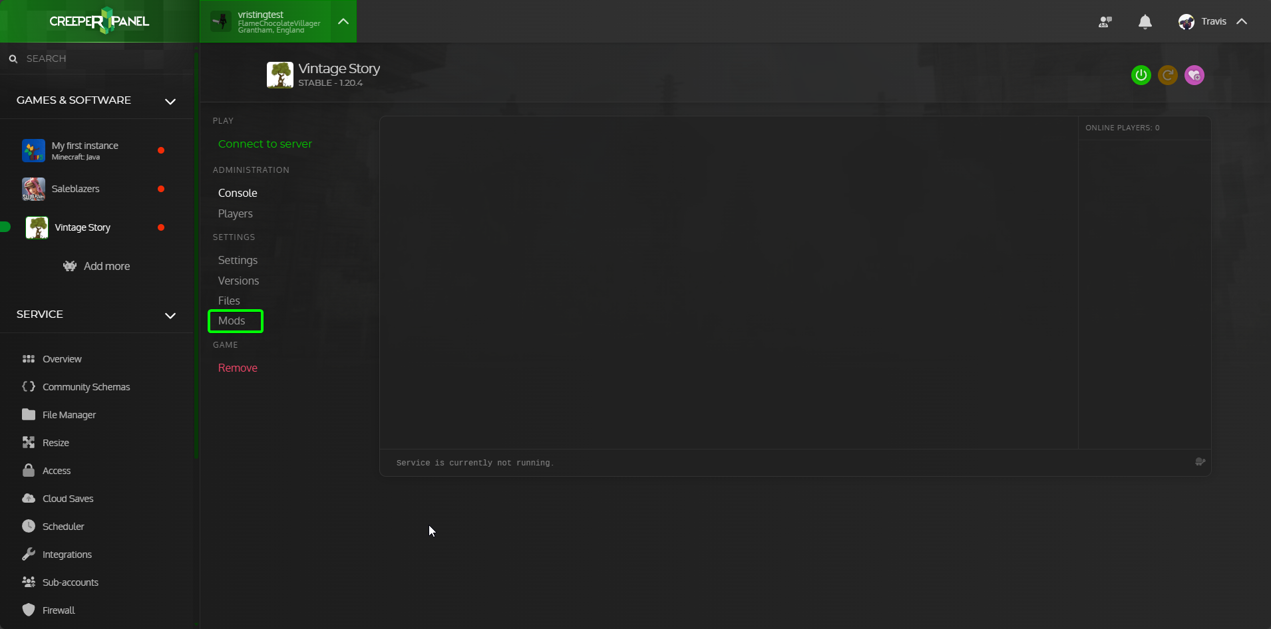Click the Saleblazers game icon

(33, 189)
